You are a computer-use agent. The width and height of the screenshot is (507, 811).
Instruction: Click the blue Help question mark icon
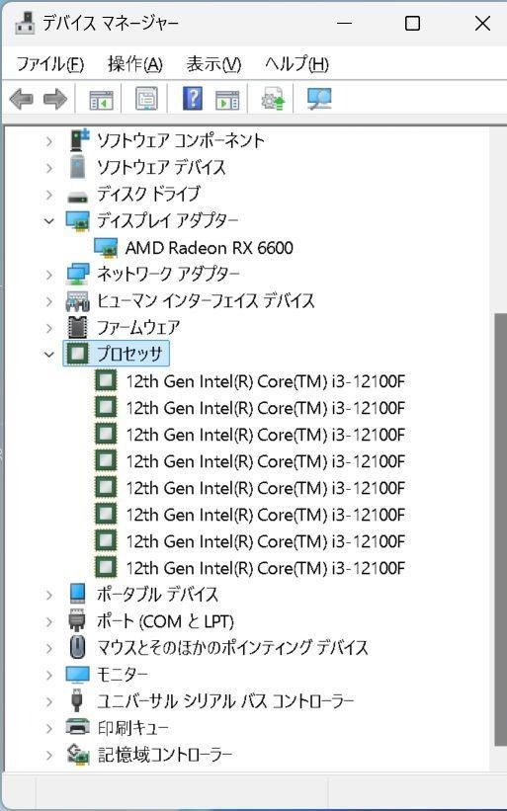click(x=193, y=98)
